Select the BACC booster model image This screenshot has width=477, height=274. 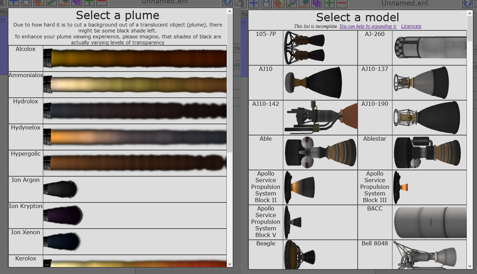click(430, 222)
